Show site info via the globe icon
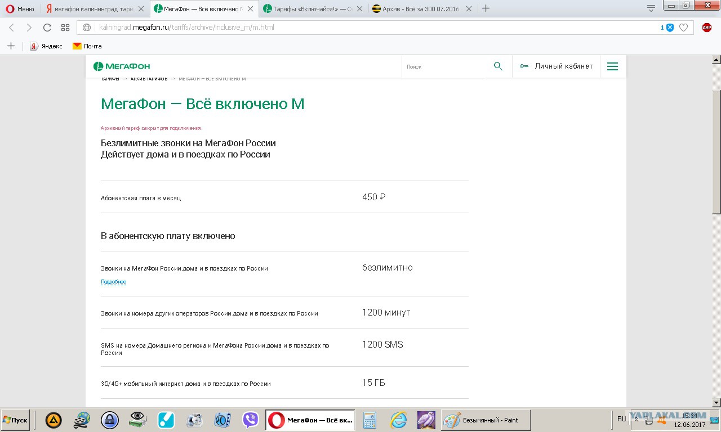The width and height of the screenshot is (721, 432). coord(87,28)
